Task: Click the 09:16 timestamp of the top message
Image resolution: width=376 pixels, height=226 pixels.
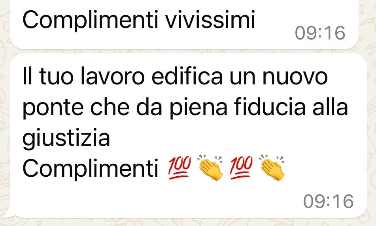Action: pyautogui.click(x=320, y=33)
